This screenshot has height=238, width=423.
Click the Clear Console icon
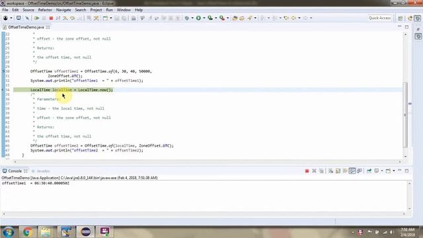tap(330, 171)
